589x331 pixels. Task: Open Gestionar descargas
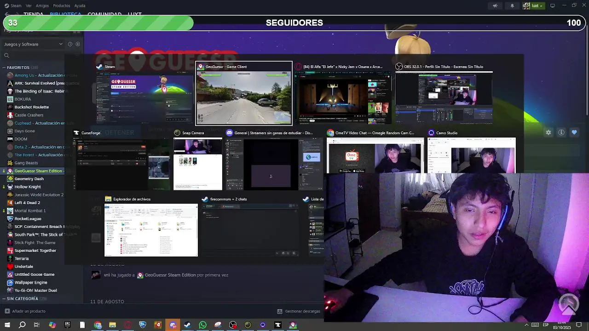click(x=299, y=311)
